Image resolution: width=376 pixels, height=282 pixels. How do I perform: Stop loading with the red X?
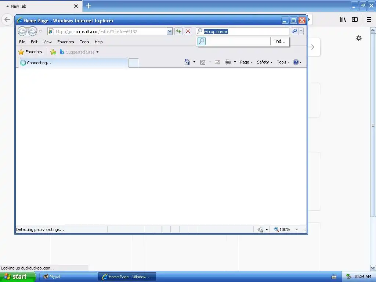coord(188,31)
